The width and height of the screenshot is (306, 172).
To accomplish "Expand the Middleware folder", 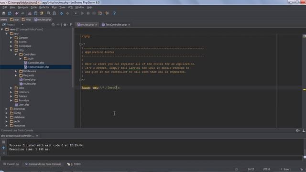I will (x=16, y=71).
